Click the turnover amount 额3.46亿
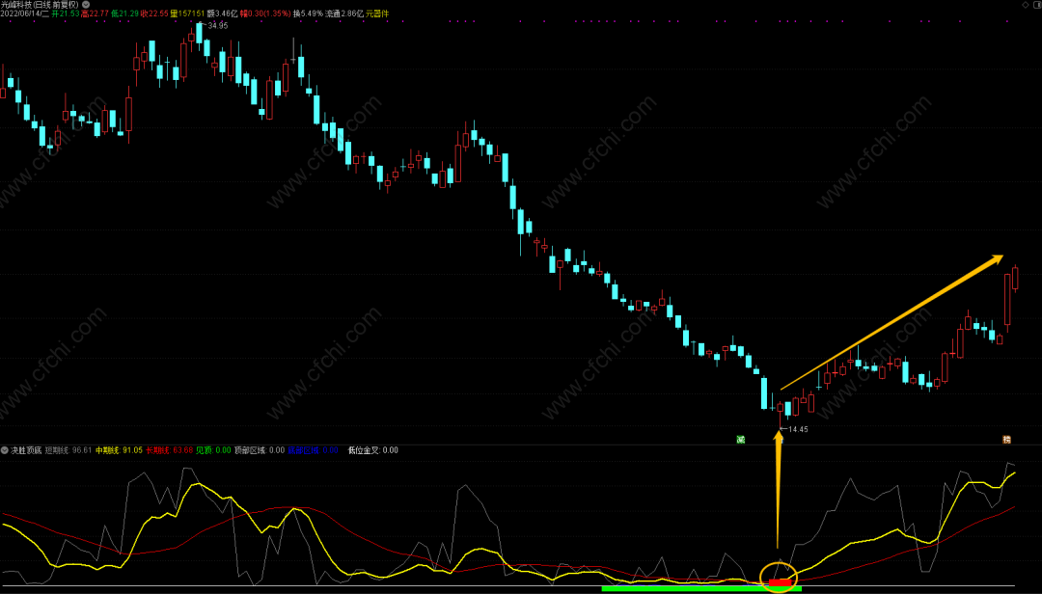 tap(222, 13)
